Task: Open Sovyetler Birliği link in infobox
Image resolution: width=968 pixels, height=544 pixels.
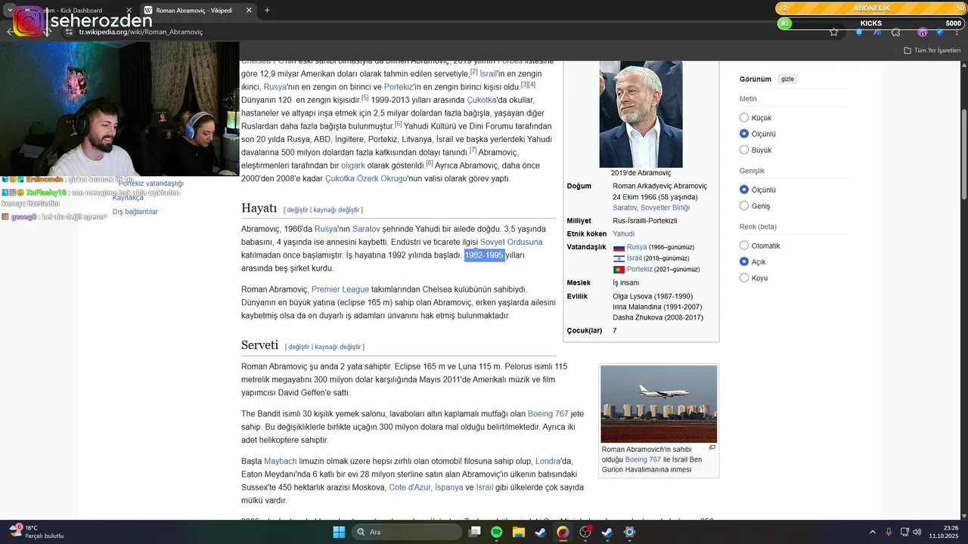Action: click(x=665, y=208)
